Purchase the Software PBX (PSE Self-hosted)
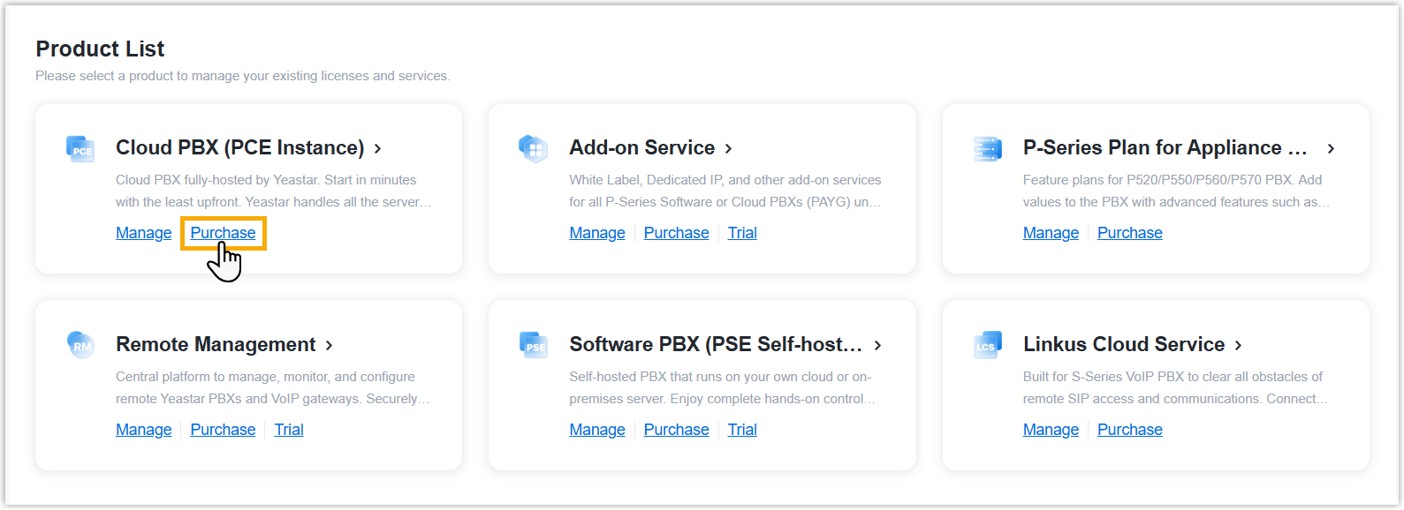1404x510 pixels. (x=676, y=430)
